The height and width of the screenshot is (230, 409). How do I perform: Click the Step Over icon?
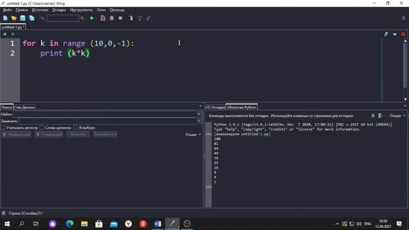(140, 18)
